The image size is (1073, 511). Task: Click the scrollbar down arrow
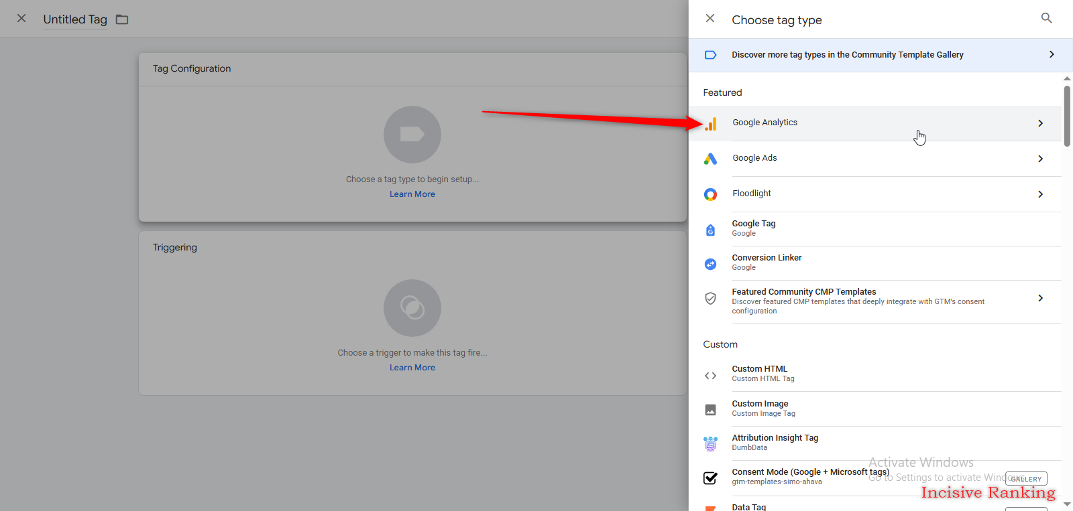point(1067,504)
